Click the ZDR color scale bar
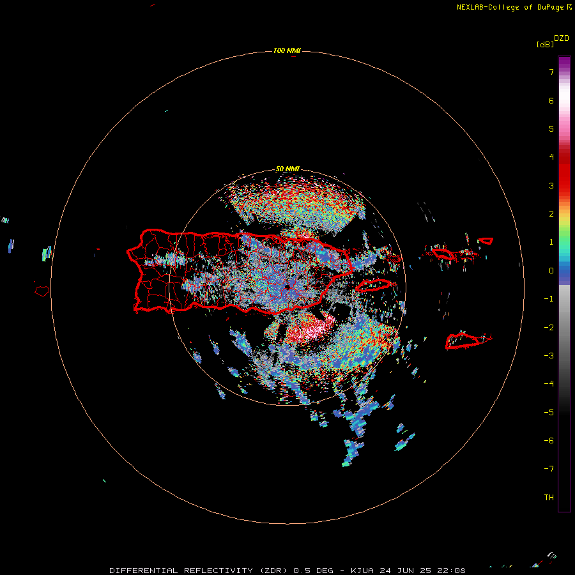Screen dimensions: 575x575 564,284
